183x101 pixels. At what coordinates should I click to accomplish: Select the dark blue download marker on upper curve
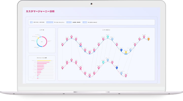121,50
